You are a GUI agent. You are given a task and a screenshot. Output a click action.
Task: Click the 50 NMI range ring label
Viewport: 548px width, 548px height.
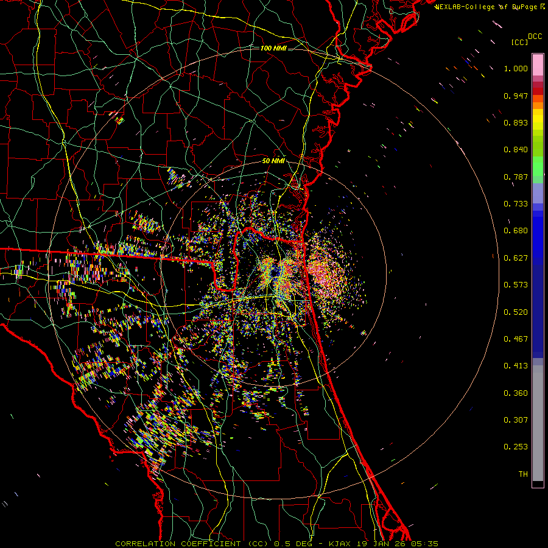[273, 161]
